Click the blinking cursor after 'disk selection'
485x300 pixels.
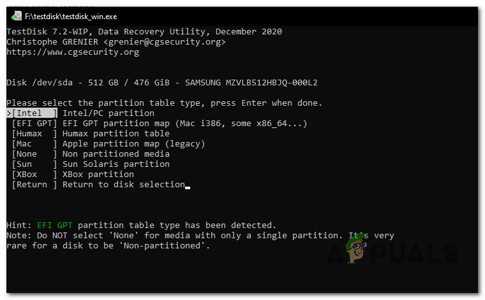[188, 185]
